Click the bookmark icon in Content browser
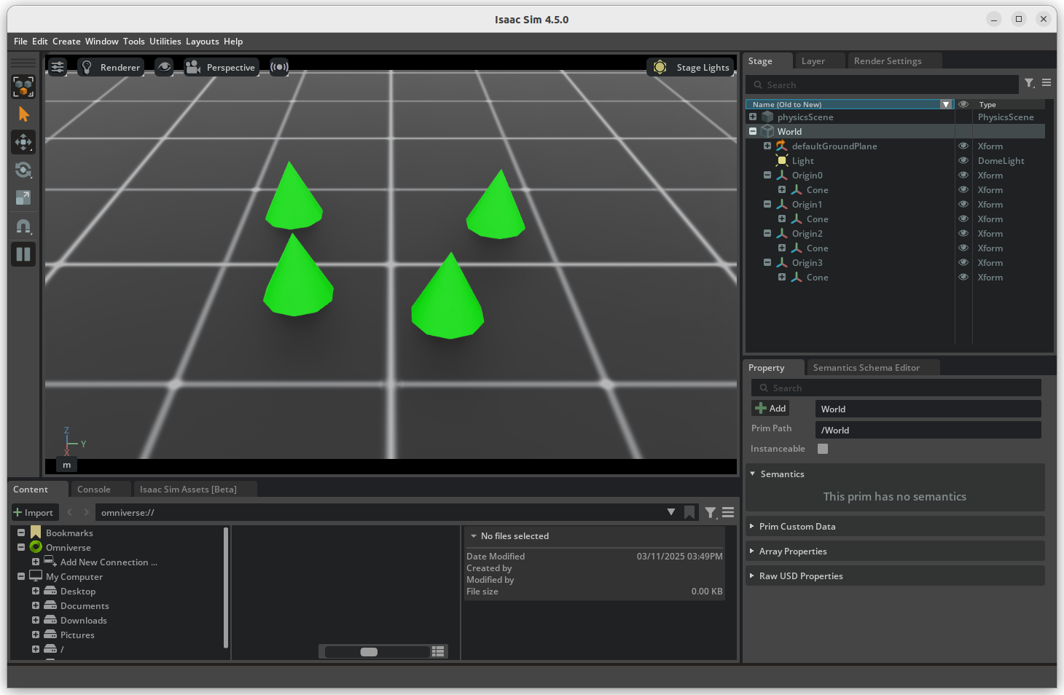The height and width of the screenshot is (695, 1064). tap(689, 512)
